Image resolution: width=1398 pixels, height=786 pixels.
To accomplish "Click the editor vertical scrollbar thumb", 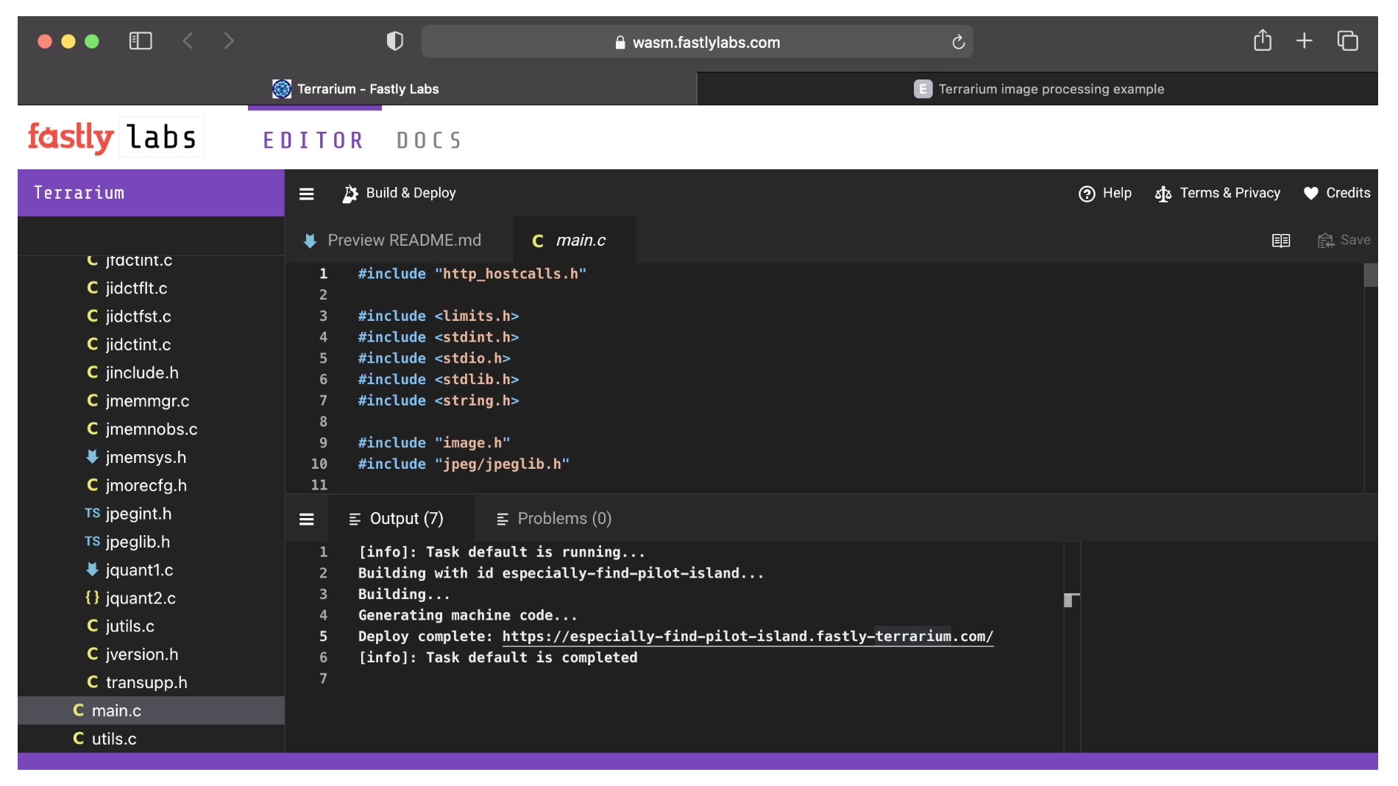I will tap(1371, 275).
